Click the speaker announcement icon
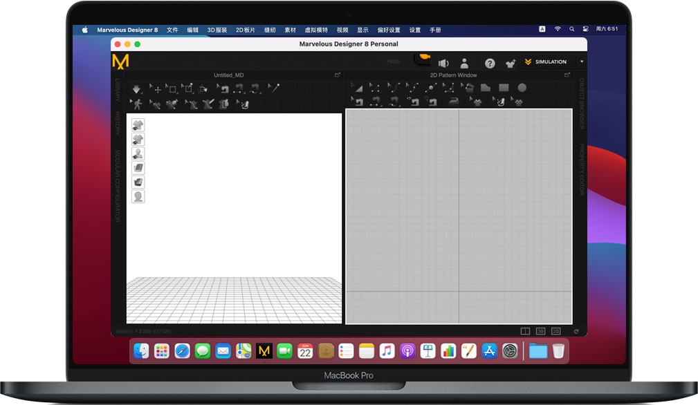Image resolution: width=698 pixels, height=405 pixels. 443,63
